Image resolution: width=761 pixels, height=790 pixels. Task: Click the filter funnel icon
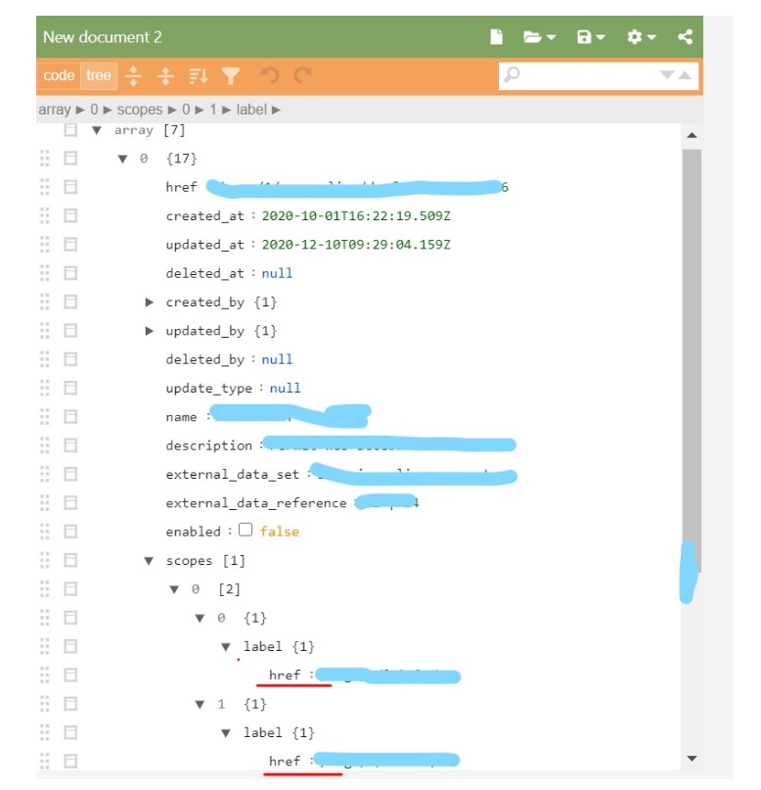(230, 75)
